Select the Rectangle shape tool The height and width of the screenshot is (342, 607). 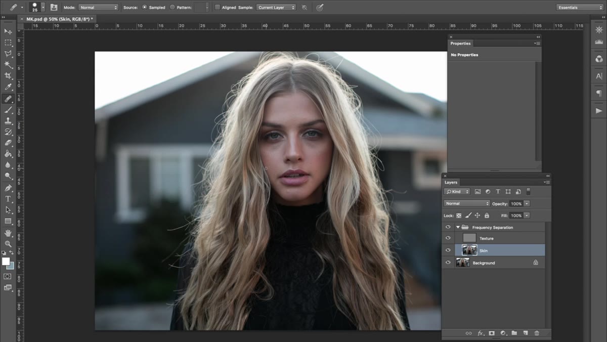pyautogui.click(x=8, y=221)
